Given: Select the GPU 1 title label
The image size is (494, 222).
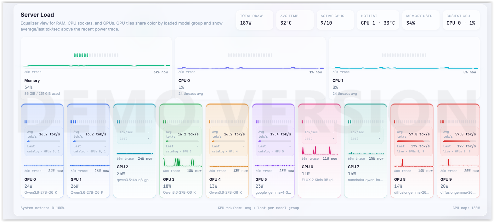Looking at the screenshot, I should (x=76, y=179).
